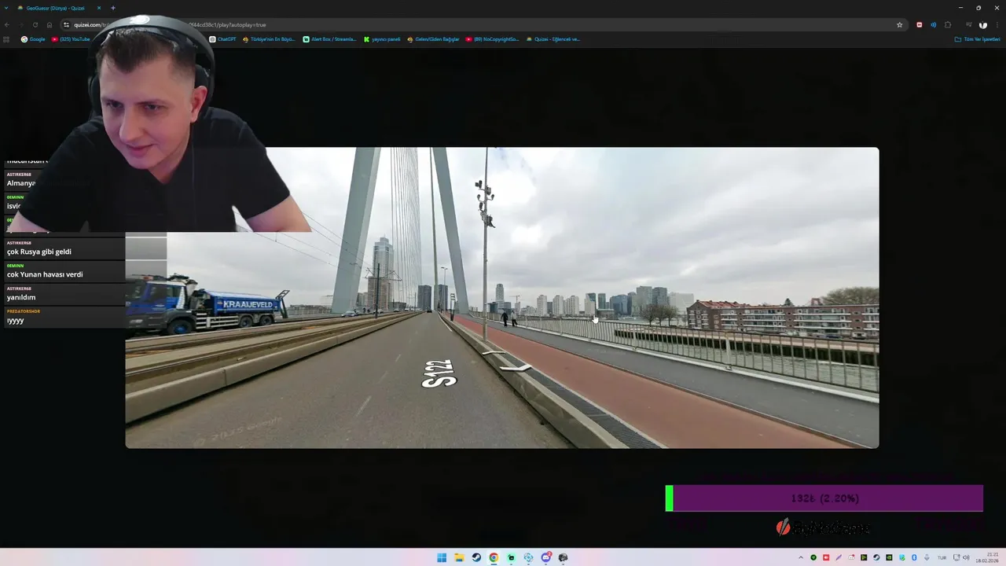
Task: Click chat message 'ıyyyy'
Action: (x=16, y=320)
